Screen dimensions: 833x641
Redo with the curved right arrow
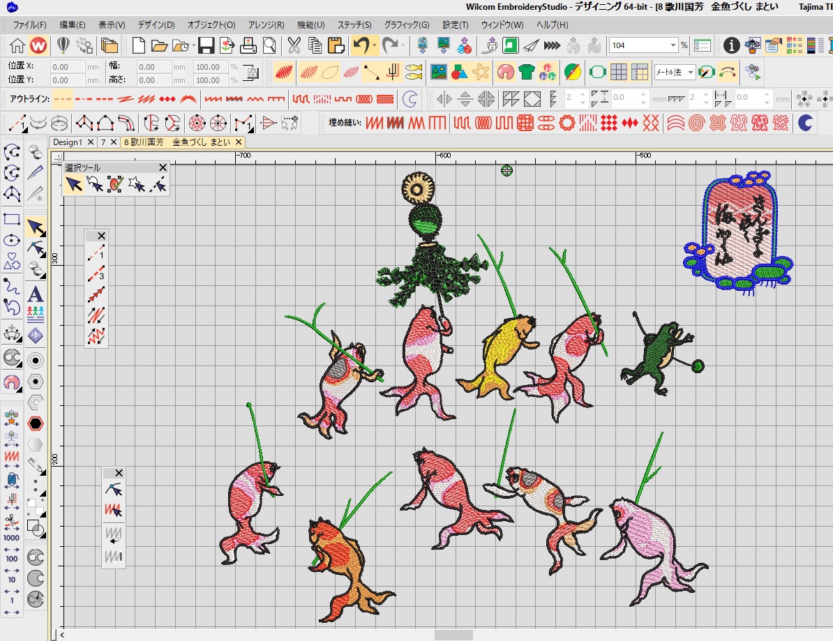point(390,45)
